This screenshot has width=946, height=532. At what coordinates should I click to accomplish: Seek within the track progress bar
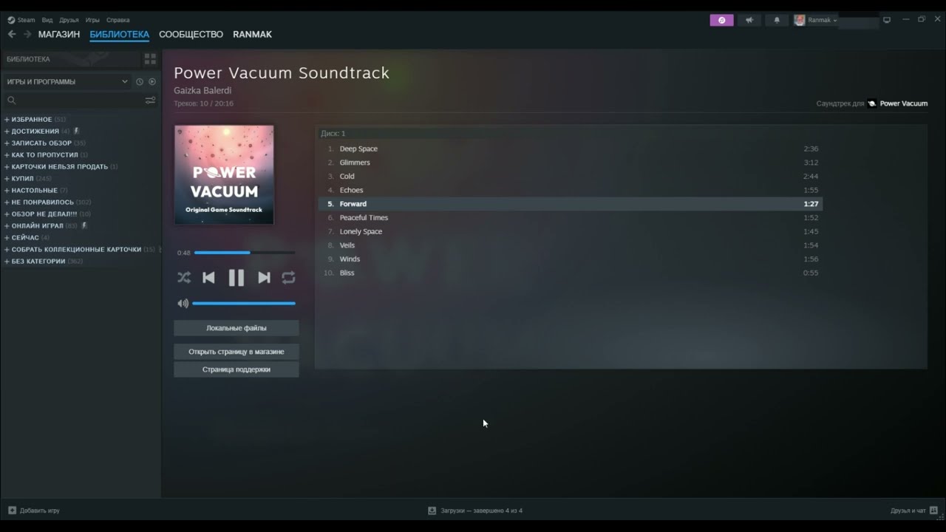click(245, 253)
